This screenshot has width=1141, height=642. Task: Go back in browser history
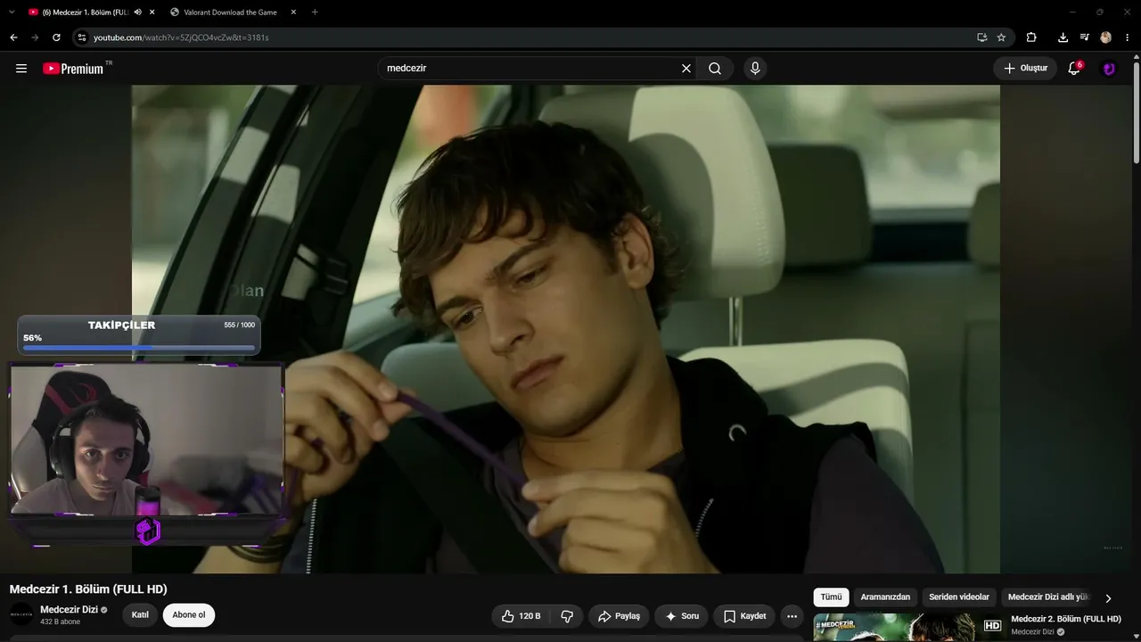click(x=13, y=37)
